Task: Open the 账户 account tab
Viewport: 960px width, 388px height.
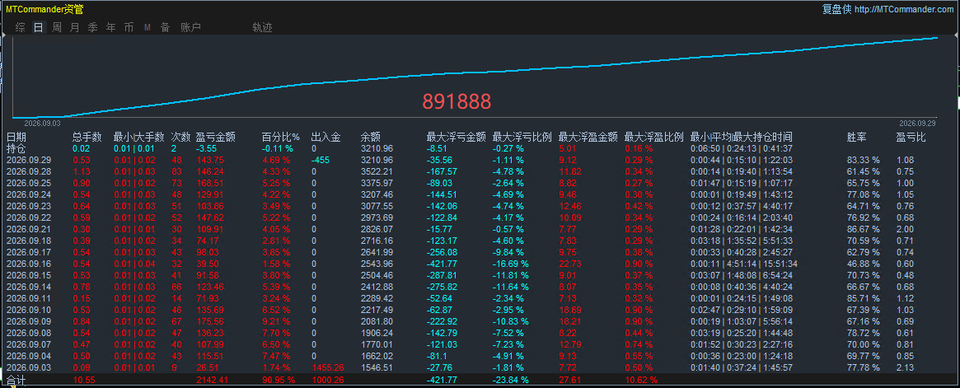Action: pos(190,27)
